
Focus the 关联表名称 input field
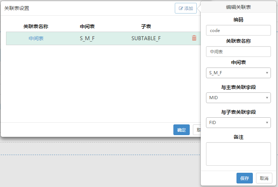[x=238, y=52]
